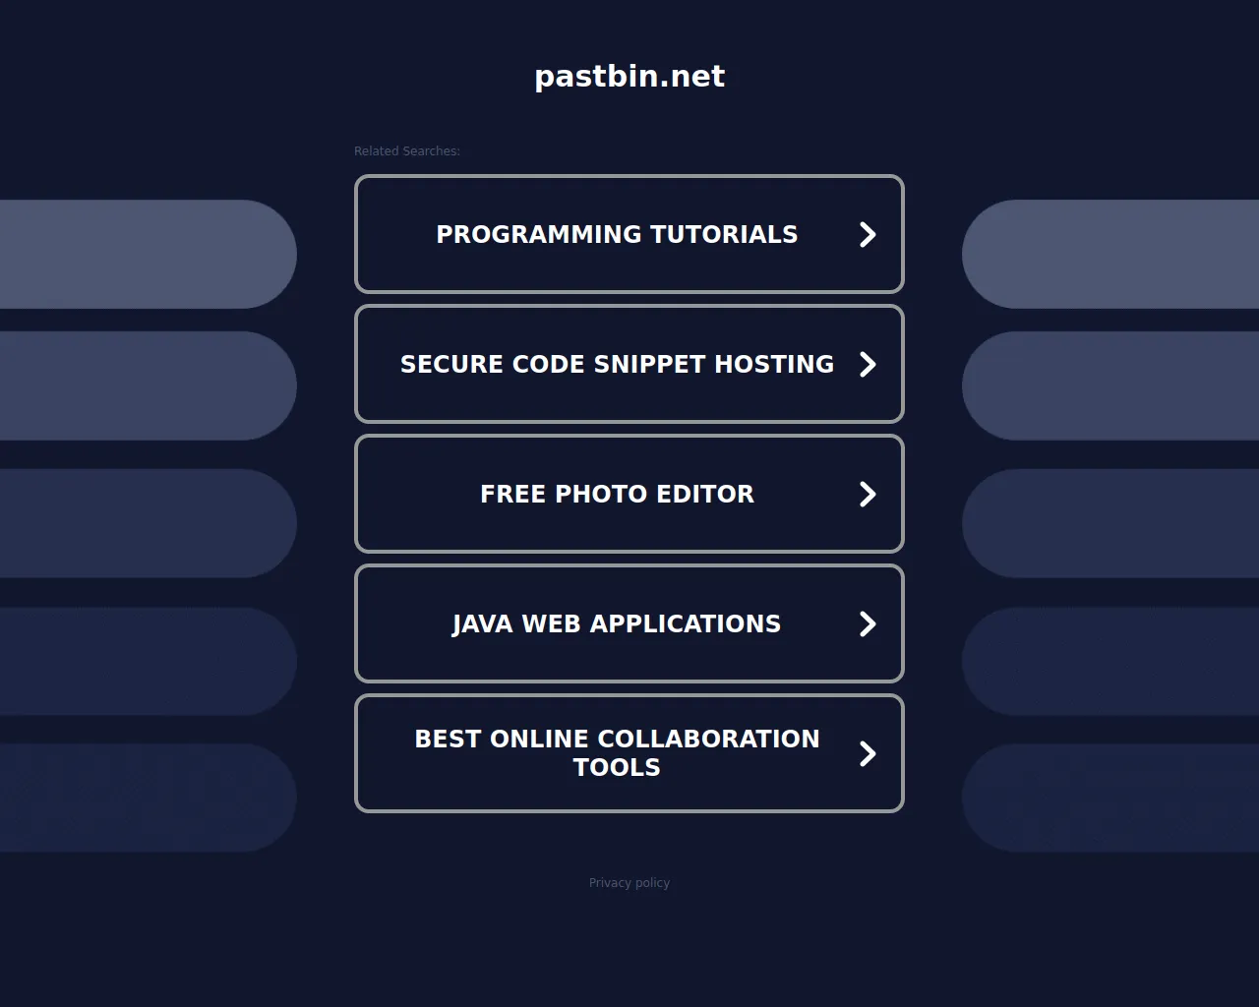Click the Related Searches heading

pos(406,150)
